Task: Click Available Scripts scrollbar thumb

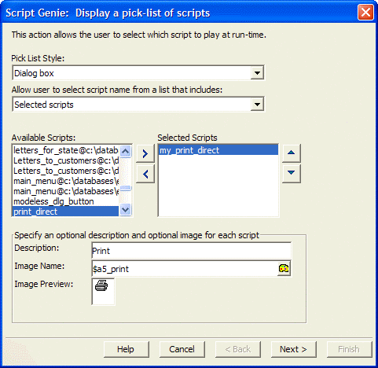Action: [x=126, y=188]
